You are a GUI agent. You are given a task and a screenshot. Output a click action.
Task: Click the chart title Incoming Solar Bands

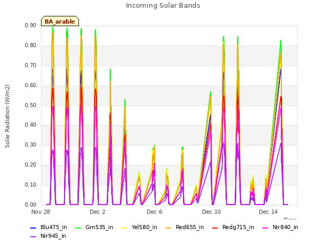point(163,6)
